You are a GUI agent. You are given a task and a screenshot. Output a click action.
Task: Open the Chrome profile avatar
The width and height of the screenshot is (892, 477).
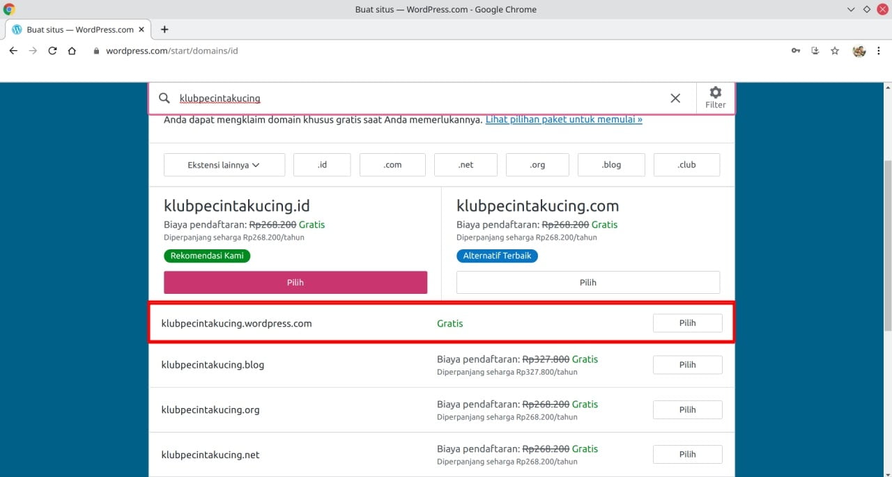859,51
